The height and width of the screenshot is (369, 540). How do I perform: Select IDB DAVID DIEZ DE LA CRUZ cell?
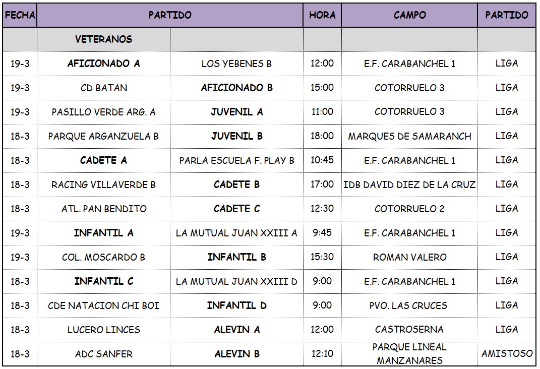pyautogui.click(x=409, y=185)
